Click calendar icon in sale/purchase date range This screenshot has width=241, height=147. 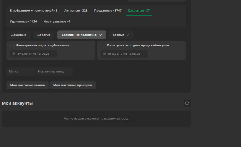pos(105,54)
